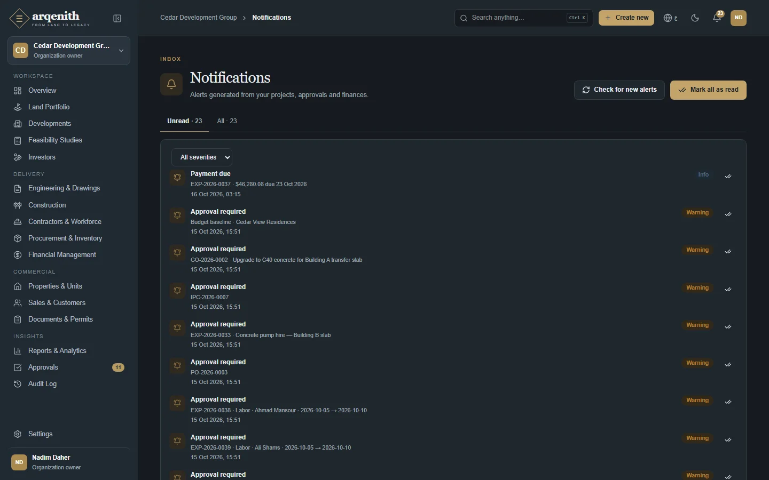
Task: Click the Create new button
Action: pyautogui.click(x=626, y=18)
